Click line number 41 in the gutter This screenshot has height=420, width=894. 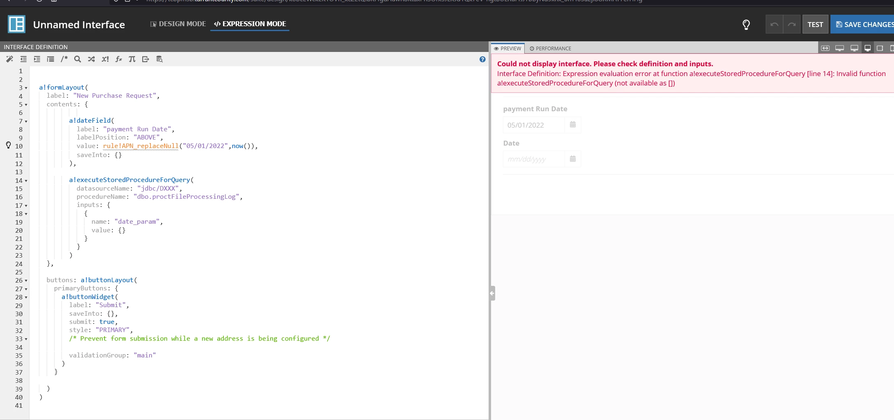pyautogui.click(x=19, y=406)
